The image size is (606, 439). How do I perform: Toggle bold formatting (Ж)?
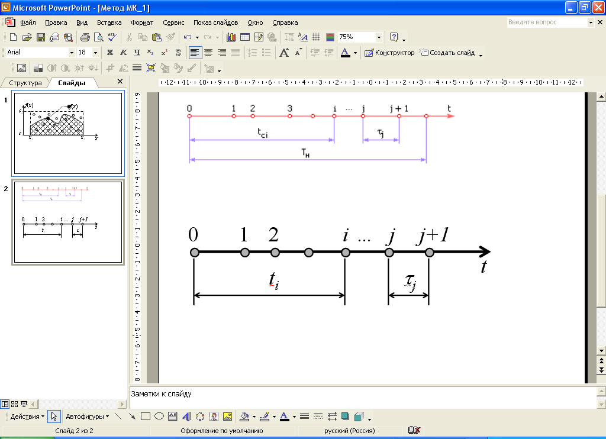[x=110, y=53]
